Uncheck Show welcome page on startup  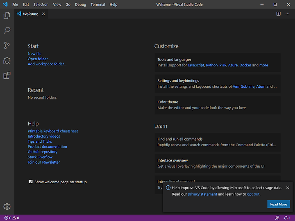pyautogui.click(x=31, y=182)
